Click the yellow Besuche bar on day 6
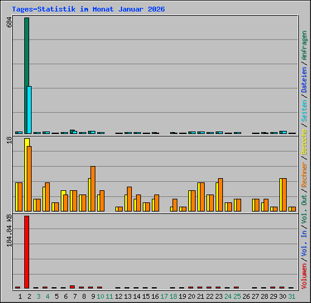 (x=63, y=201)
